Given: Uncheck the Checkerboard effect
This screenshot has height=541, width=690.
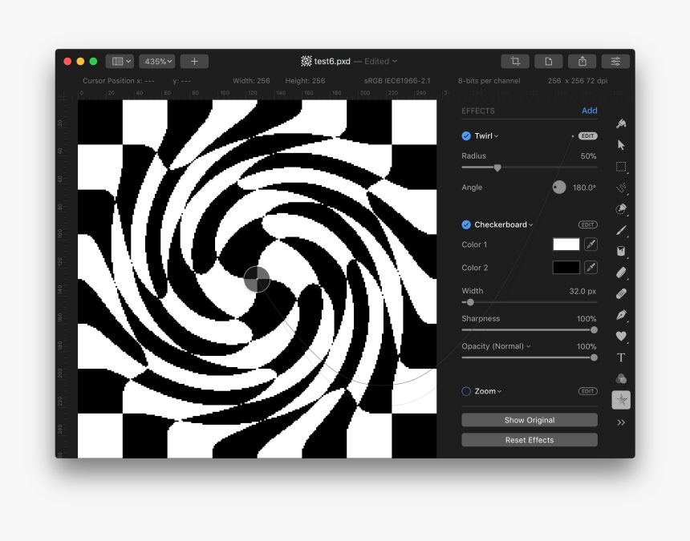Looking at the screenshot, I should click(x=466, y=225).
